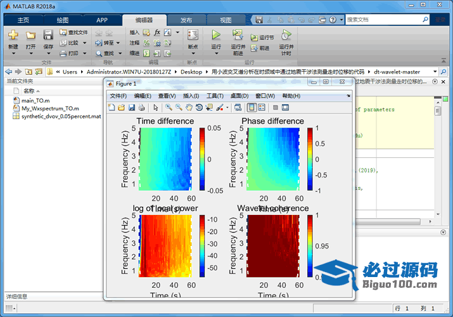Expand the Print (打印) dropdown arrow
453x317 pixels.
(85, 53)
